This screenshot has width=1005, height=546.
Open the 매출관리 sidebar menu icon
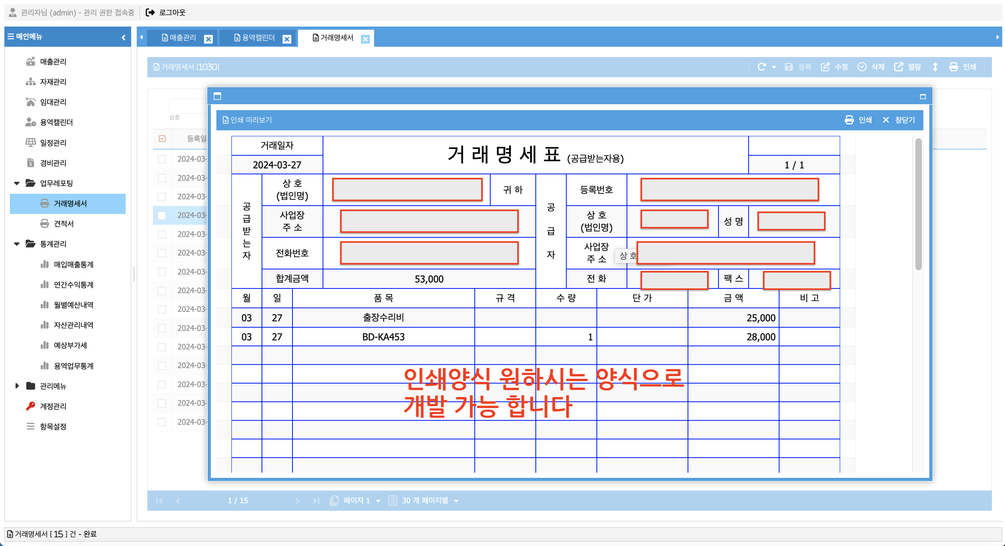click(31, 61)
